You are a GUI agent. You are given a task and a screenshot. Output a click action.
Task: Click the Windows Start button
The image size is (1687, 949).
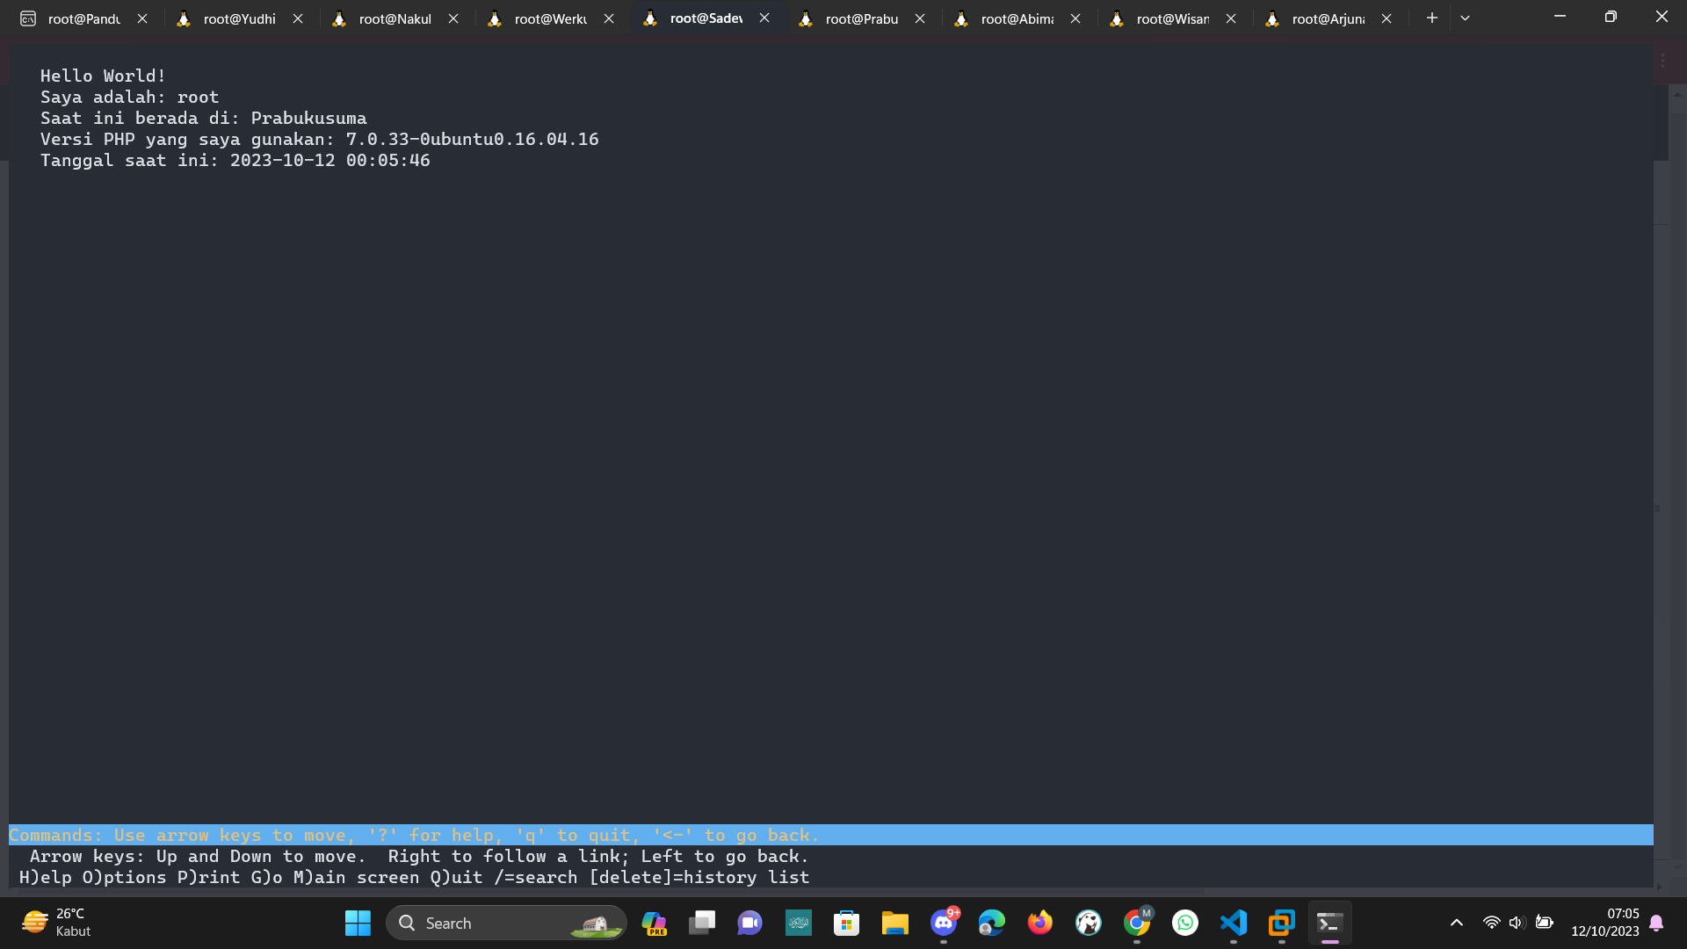(x=358, y=923)
